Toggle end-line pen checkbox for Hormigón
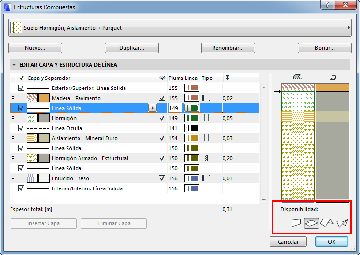This screenshot has width=360, height=255. (162, 118)
